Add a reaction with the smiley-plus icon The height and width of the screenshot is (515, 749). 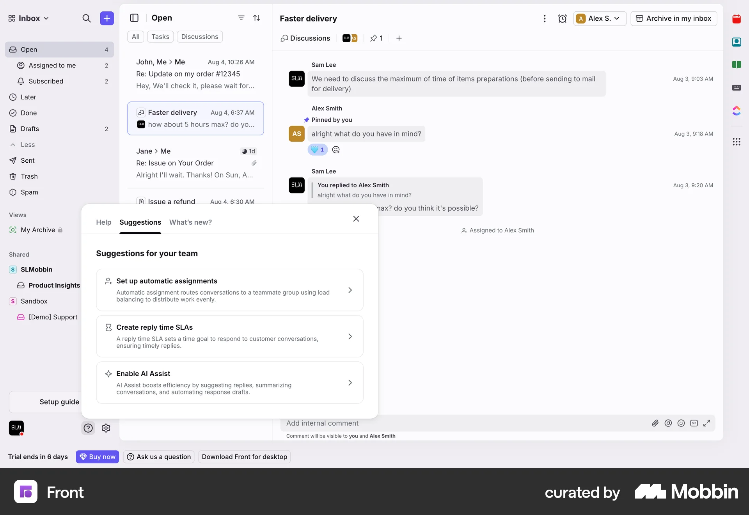click(336, 149)
